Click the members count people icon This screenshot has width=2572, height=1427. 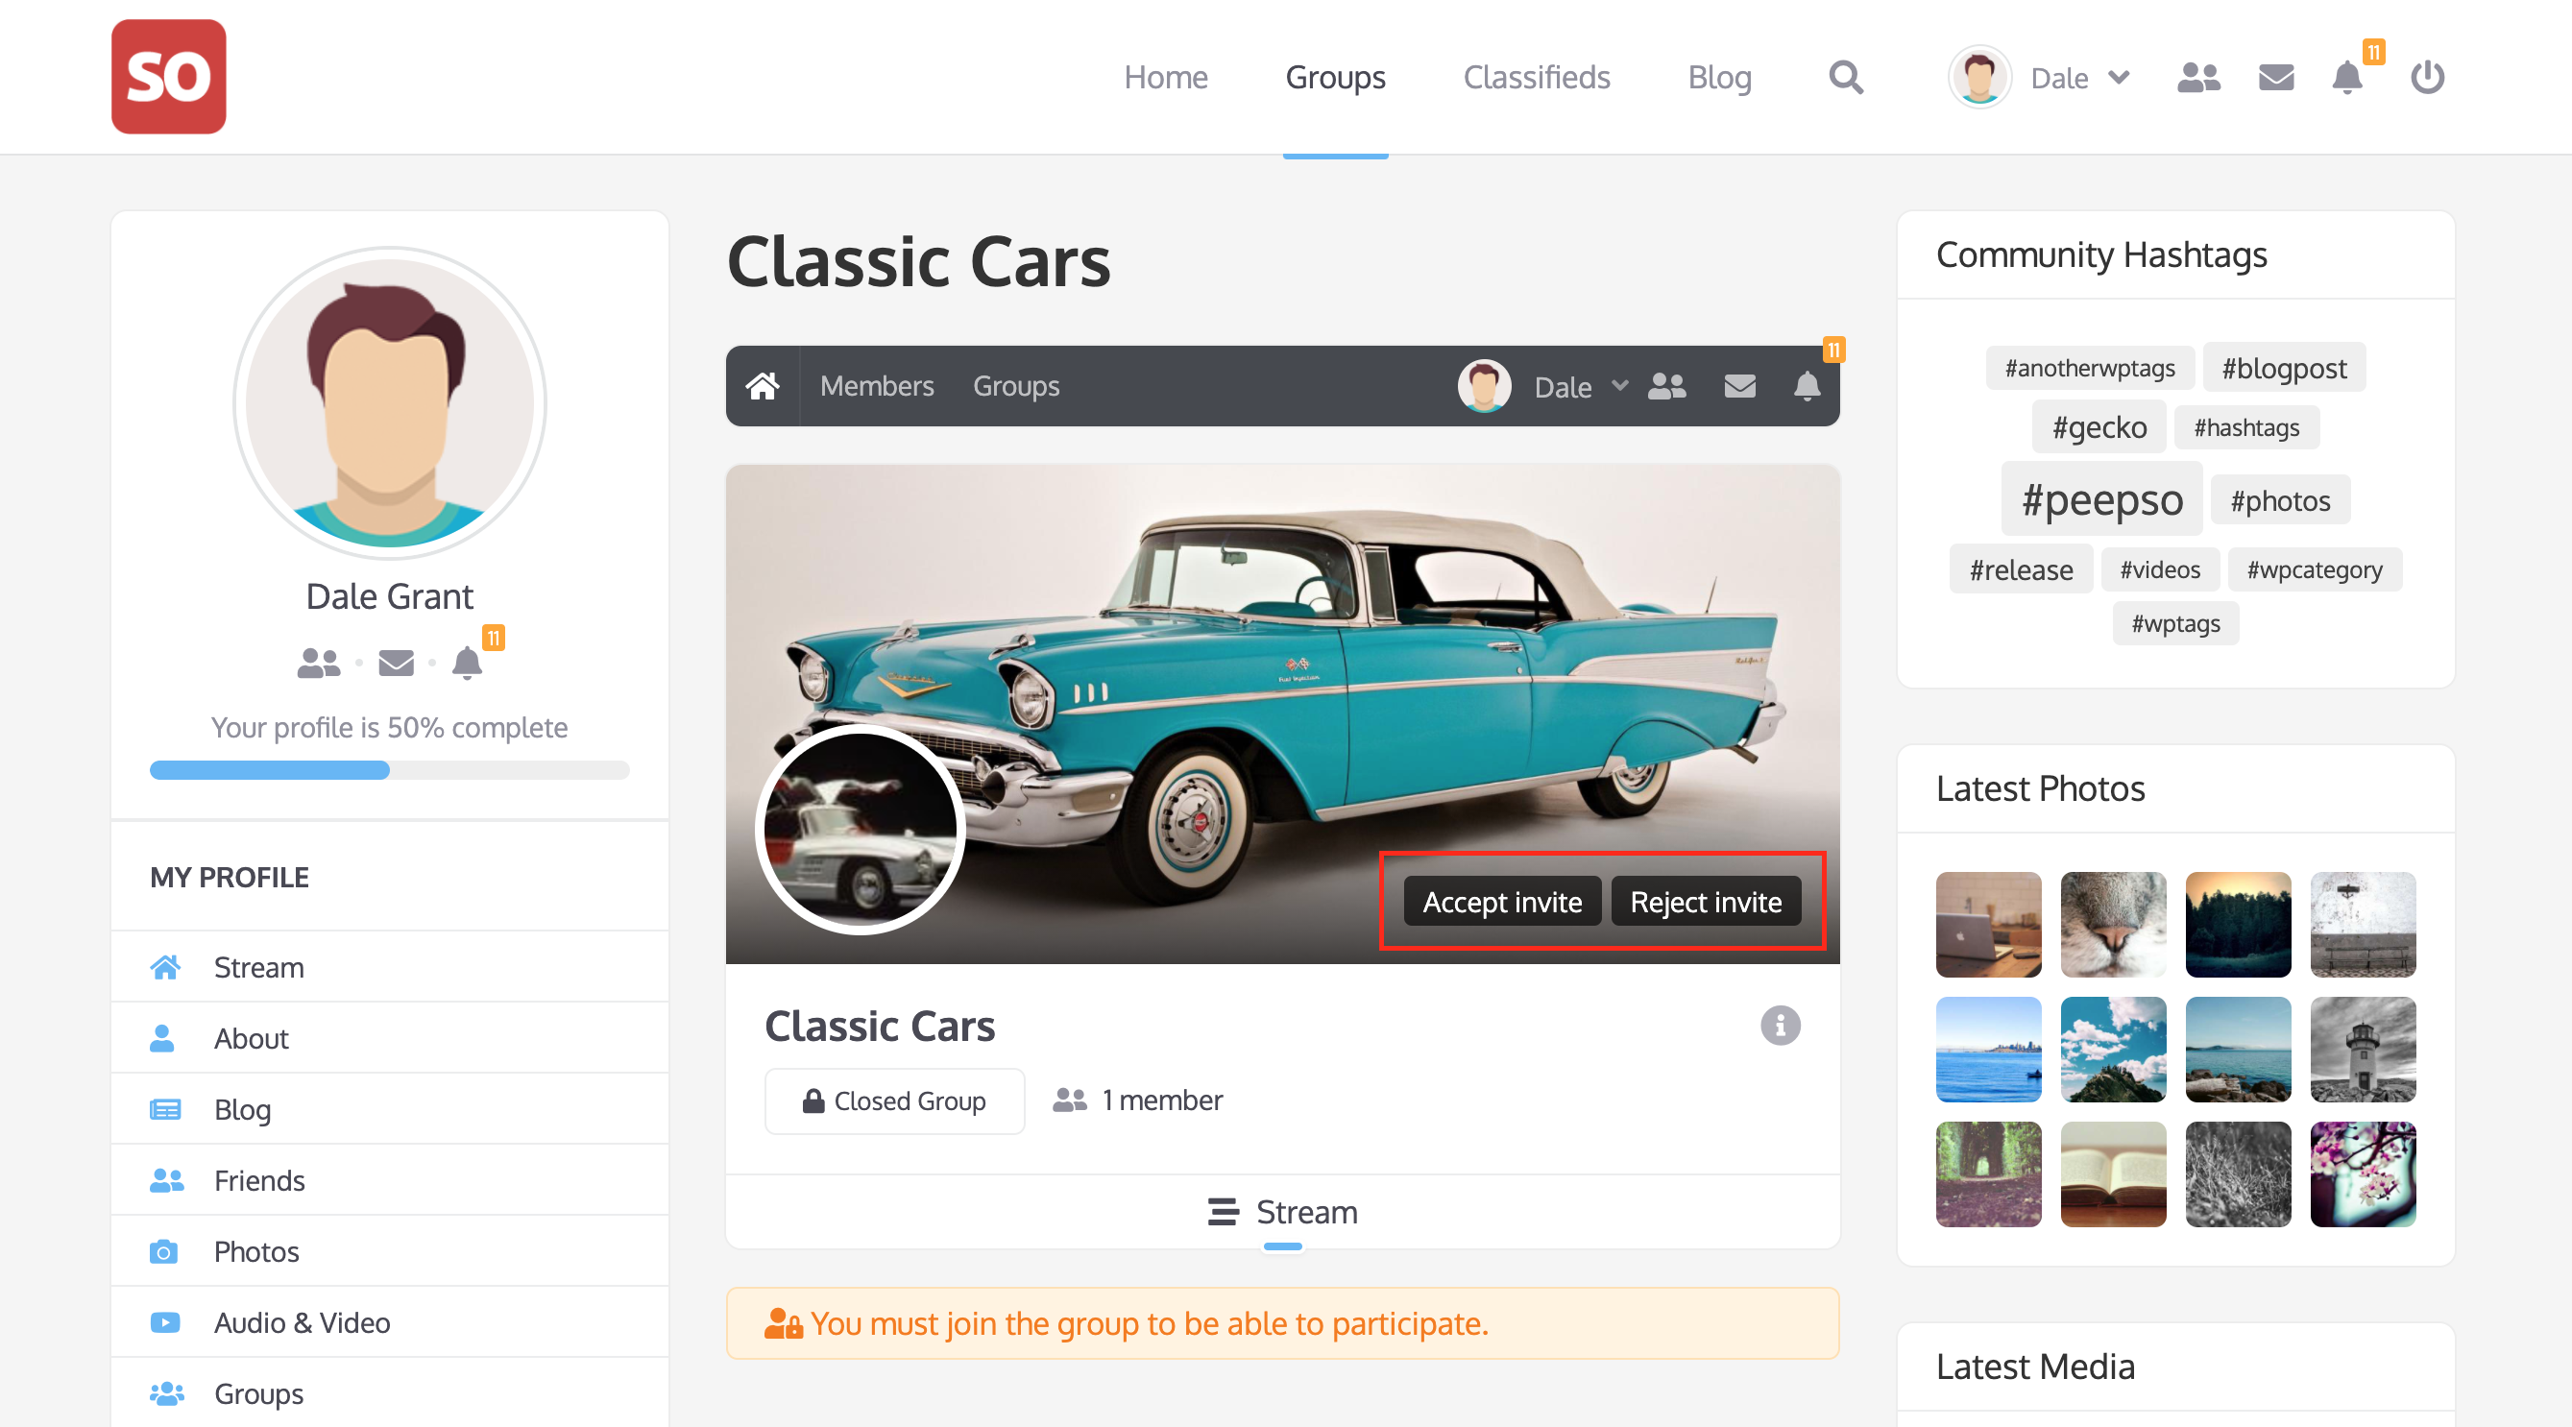point(1069,1100)
